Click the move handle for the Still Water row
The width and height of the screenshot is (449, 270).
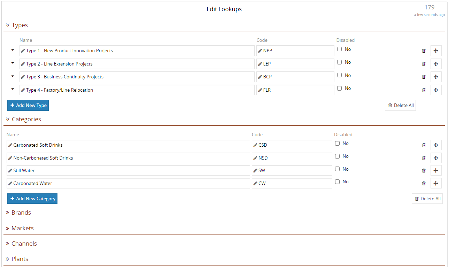pos(436,170)
